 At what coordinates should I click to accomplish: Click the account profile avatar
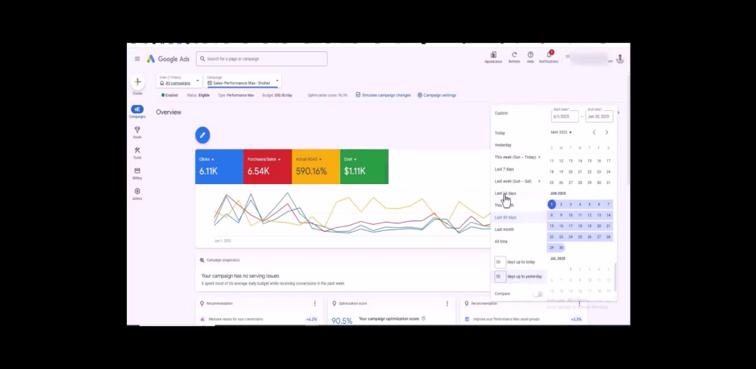click(x=620, y=59)
